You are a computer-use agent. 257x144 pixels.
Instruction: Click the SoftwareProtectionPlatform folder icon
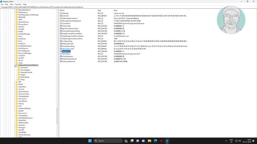pyautogui.click(x=16, y=65)
